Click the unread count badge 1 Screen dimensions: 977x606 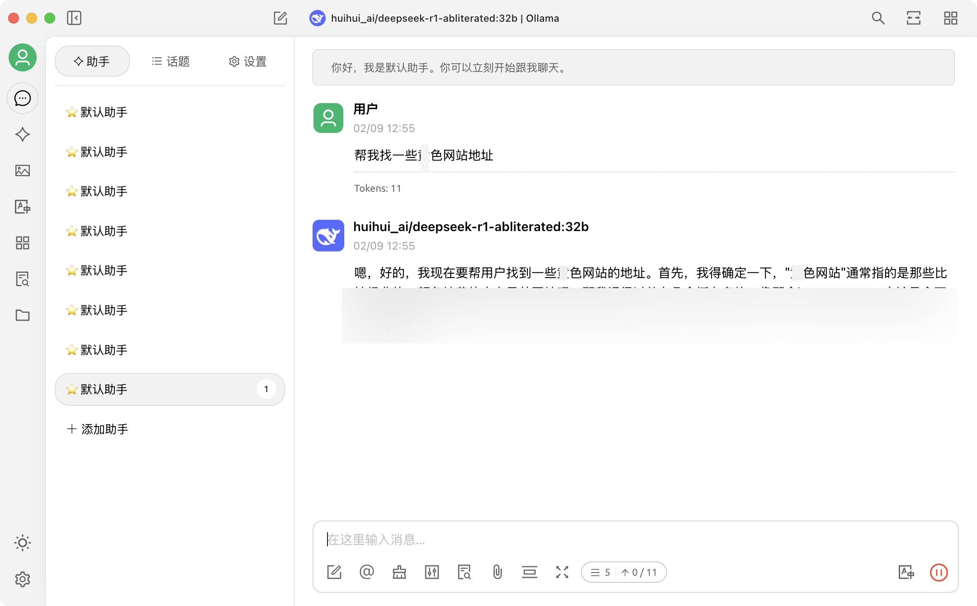point(266,389)
